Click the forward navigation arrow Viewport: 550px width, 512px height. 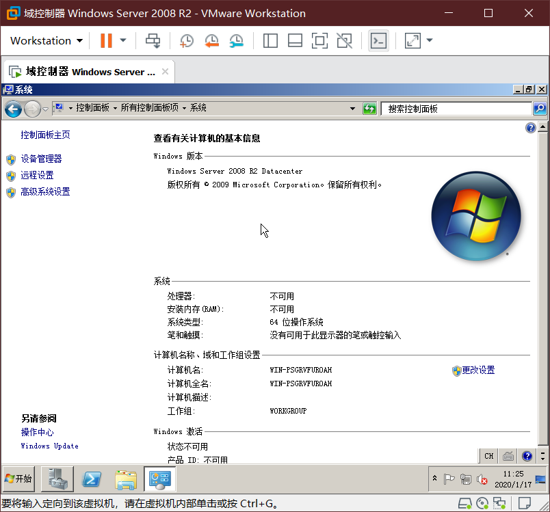32,109
